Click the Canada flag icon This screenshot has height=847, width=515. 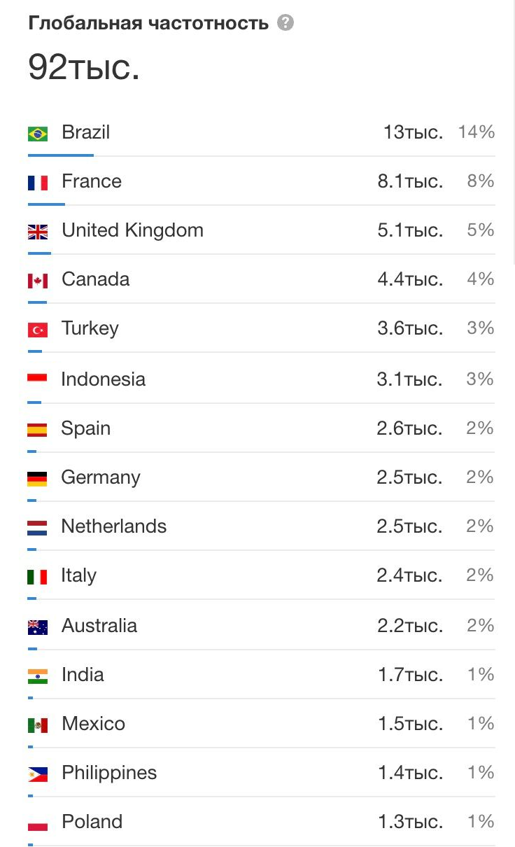click(x=38, y=281)
